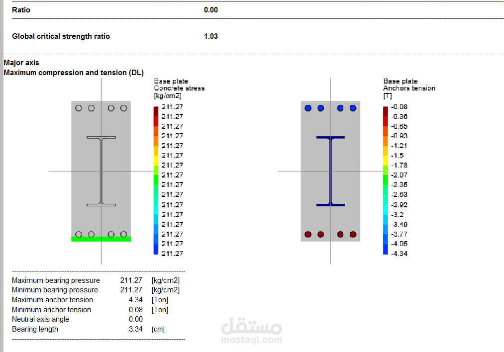Click [kg/cm2] unit in Minimum bearing pressure row
This screenshot has width=504, height=352.
[x=166, y=290]
